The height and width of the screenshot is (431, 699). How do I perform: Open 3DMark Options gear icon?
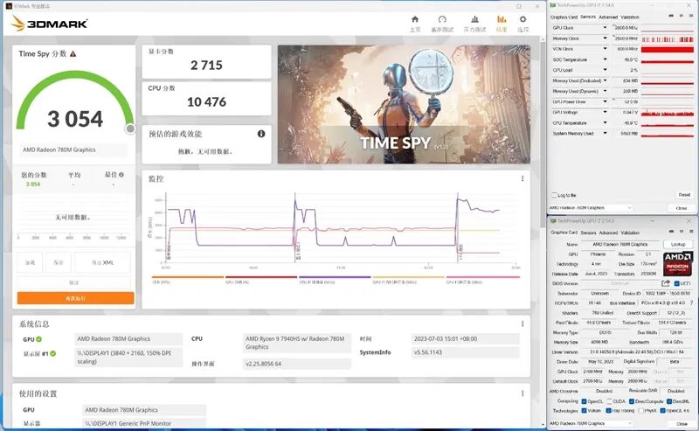tap(523, 19)
